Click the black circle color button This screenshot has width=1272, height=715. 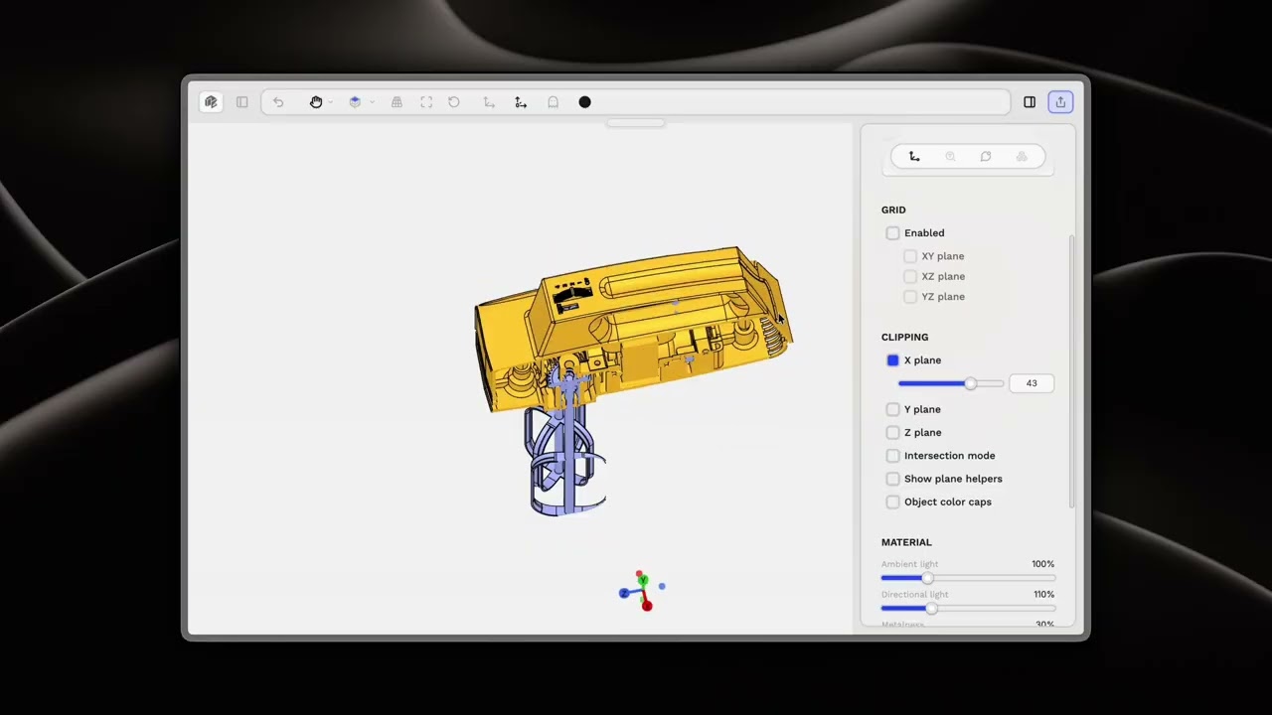coord(584,102)
